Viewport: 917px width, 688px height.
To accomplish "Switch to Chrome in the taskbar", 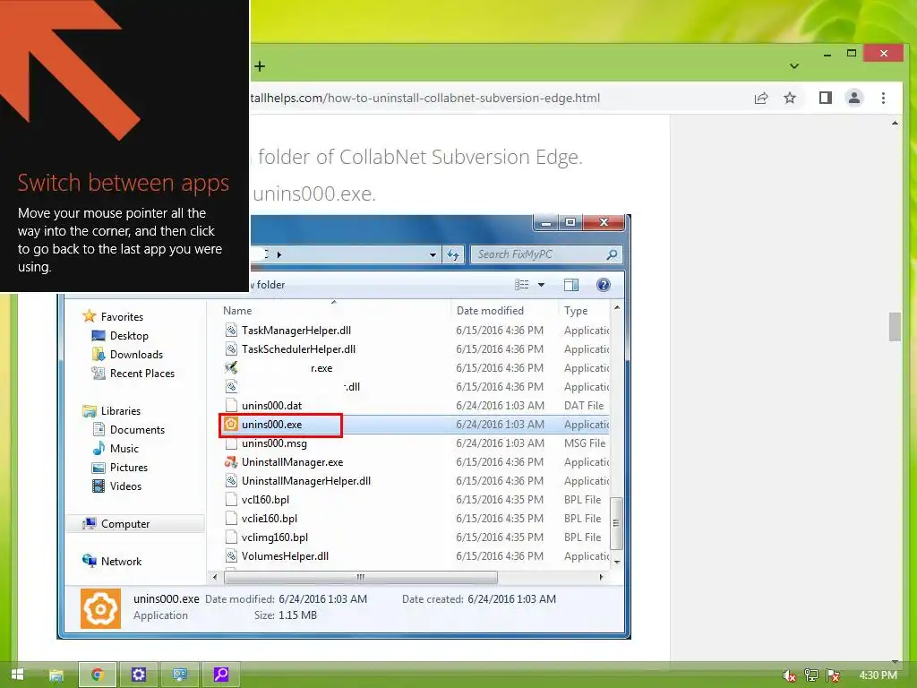I will point(98,675).
